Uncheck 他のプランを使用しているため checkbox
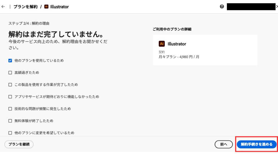This screenshot has height=154, width=278. (x=10, y=60)
